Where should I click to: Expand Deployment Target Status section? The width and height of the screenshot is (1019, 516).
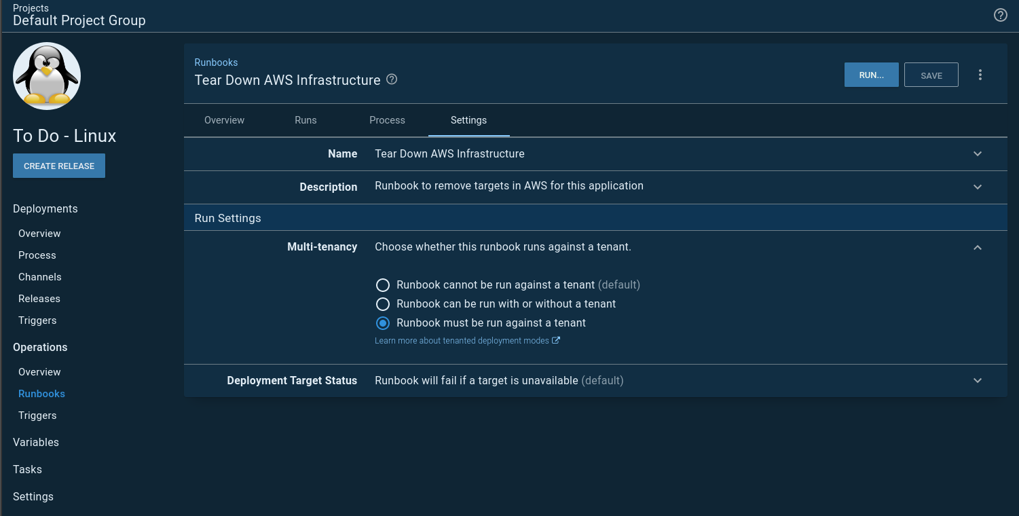(x=978, y=381)
